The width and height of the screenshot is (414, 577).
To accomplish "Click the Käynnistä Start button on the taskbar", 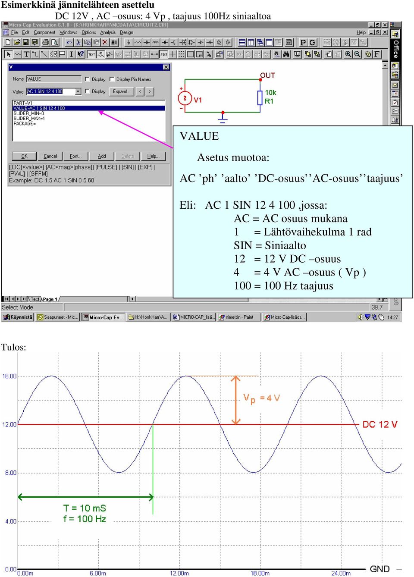I will [x=18, y=317].
